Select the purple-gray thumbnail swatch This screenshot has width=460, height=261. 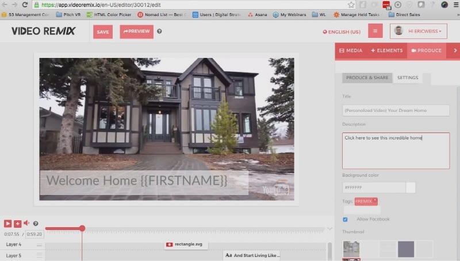pyautogui.click(x=406, y=249)
